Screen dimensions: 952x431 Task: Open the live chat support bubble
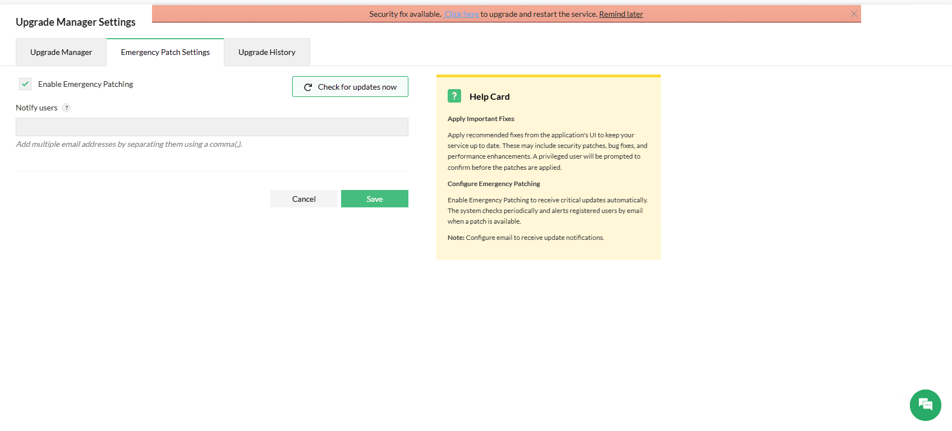point(925,405)
